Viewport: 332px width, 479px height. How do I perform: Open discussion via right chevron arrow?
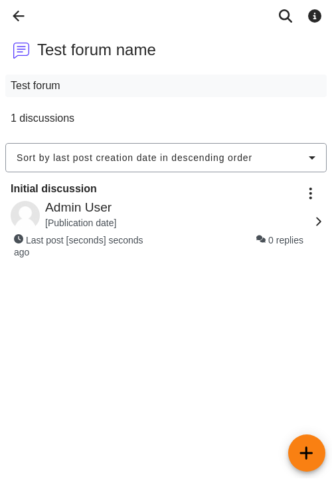click(x=319, y=222)
